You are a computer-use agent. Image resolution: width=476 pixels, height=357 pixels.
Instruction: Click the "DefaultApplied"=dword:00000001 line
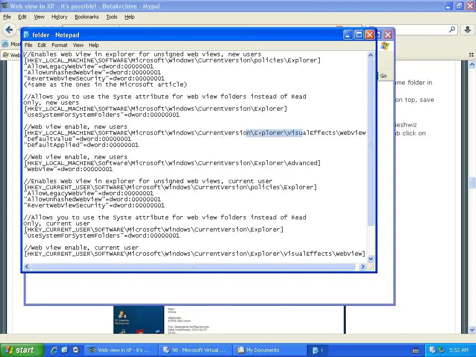(x=81, y=145)
